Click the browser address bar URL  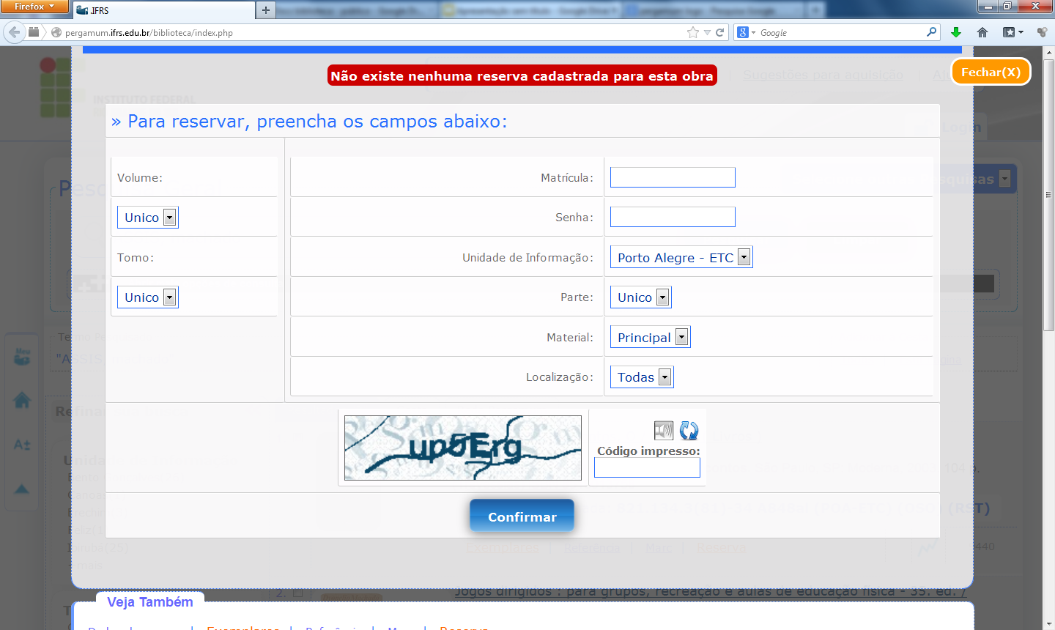tap(149, 33)
